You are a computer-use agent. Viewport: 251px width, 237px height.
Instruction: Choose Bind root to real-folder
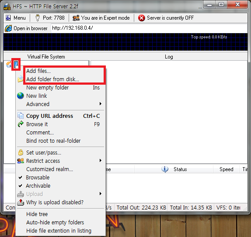(61, 141)
